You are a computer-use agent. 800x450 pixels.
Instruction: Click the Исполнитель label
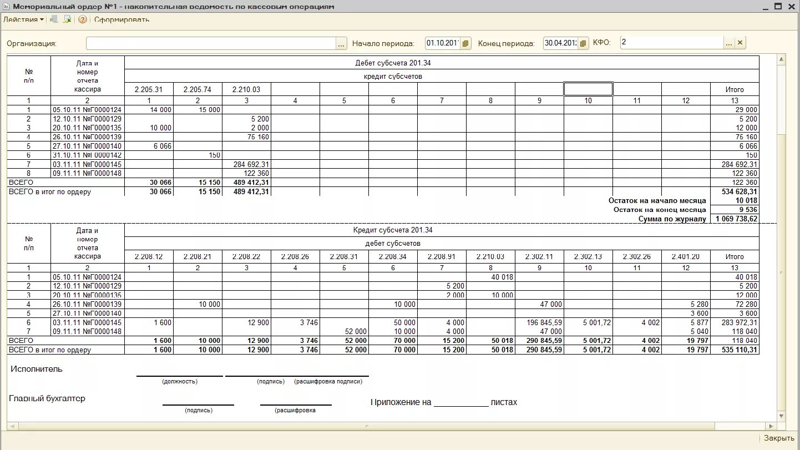[x=36, y=369]
